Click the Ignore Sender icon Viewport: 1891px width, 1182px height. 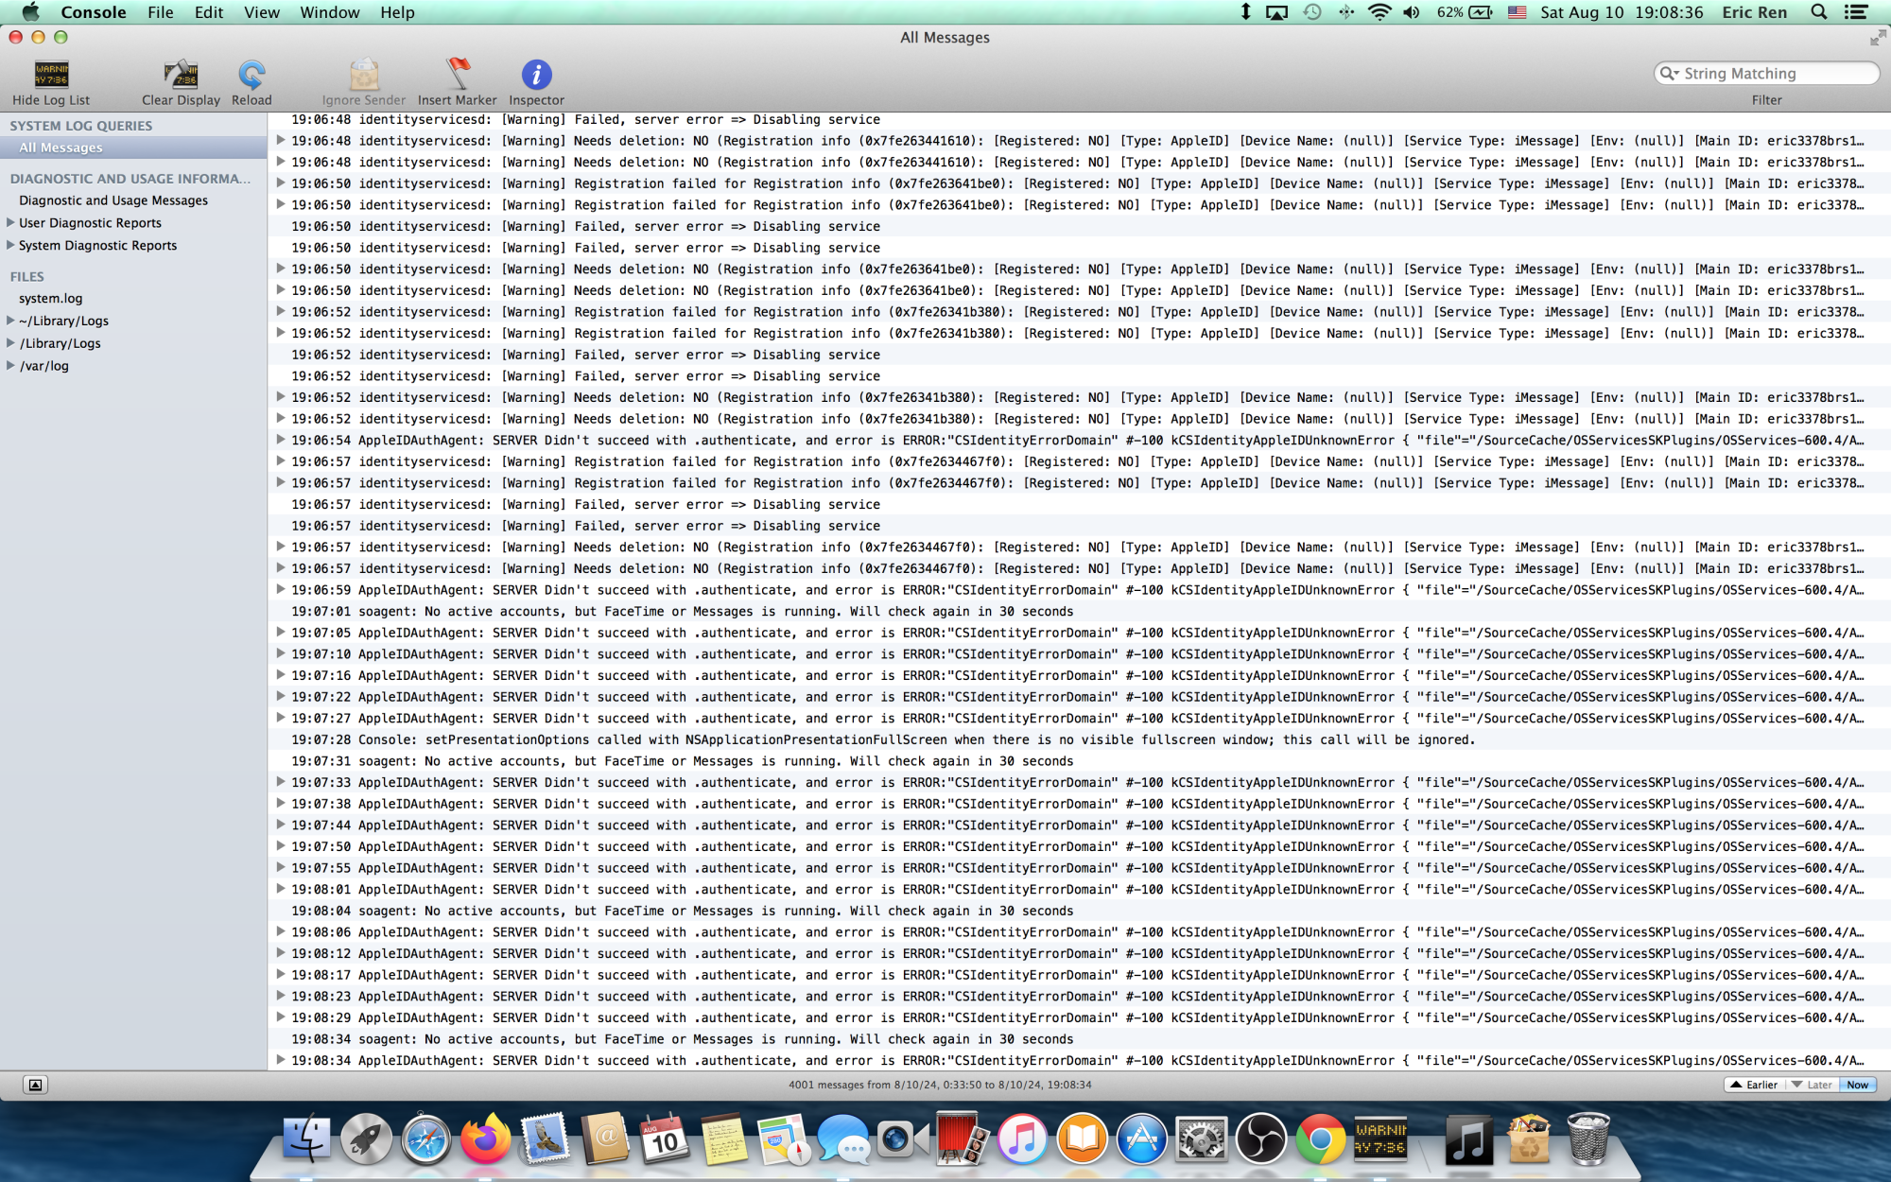coord(363,75)
